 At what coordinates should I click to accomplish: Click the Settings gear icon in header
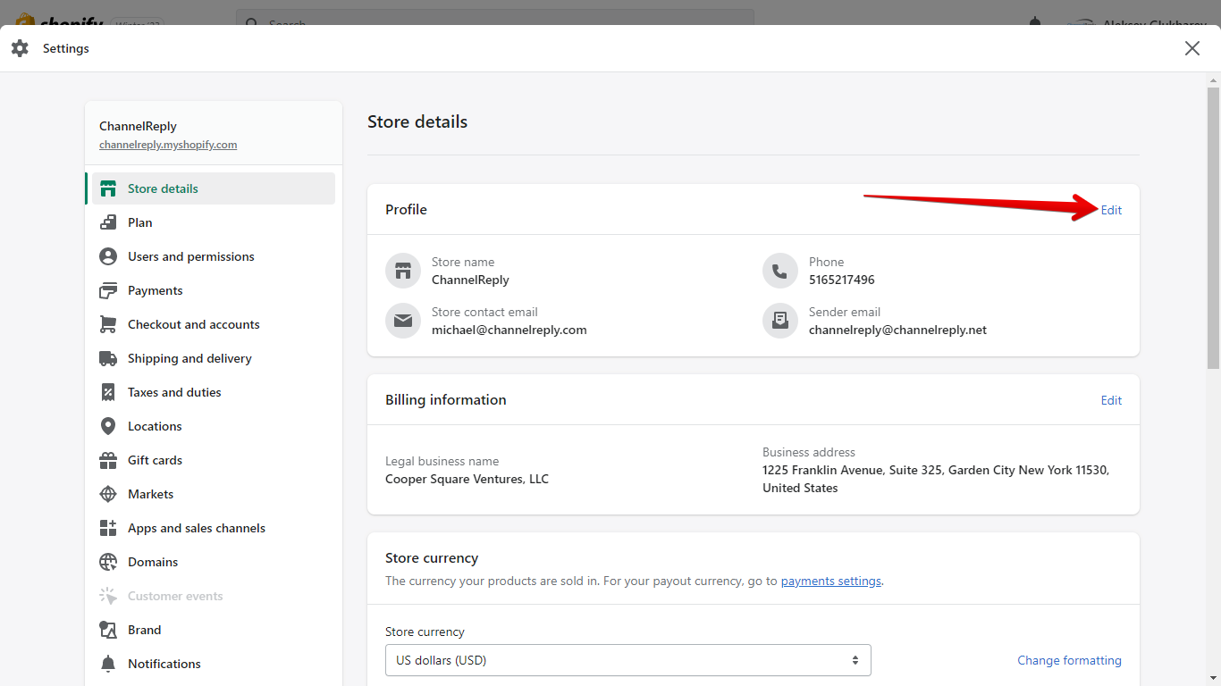[20, 48]
